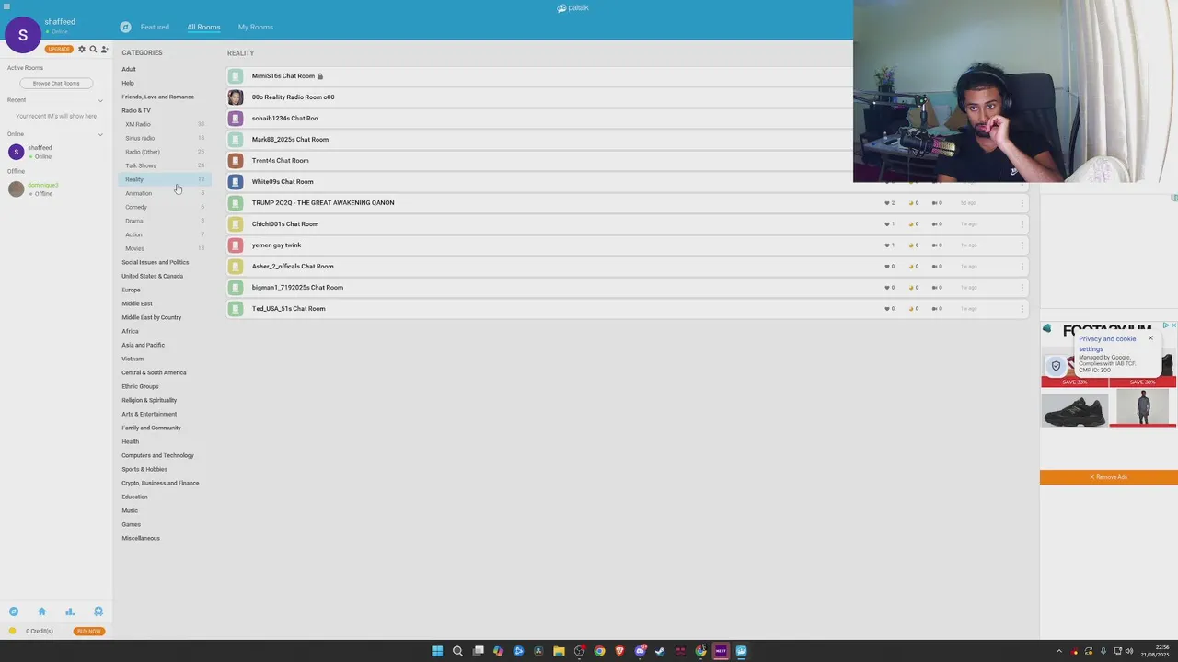Select the Middle East by Country category
The width and height of the screenshot is (1178, 662).
(x=152, y=317)
